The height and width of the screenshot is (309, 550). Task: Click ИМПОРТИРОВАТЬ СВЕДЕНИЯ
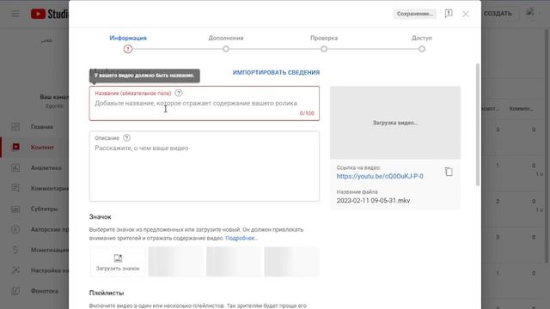point(276,72)
